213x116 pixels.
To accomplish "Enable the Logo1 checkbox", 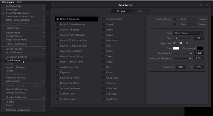I will (x=104, y=24).
